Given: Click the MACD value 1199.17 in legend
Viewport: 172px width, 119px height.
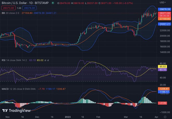Looking at the screenshot, I should 51,89.
